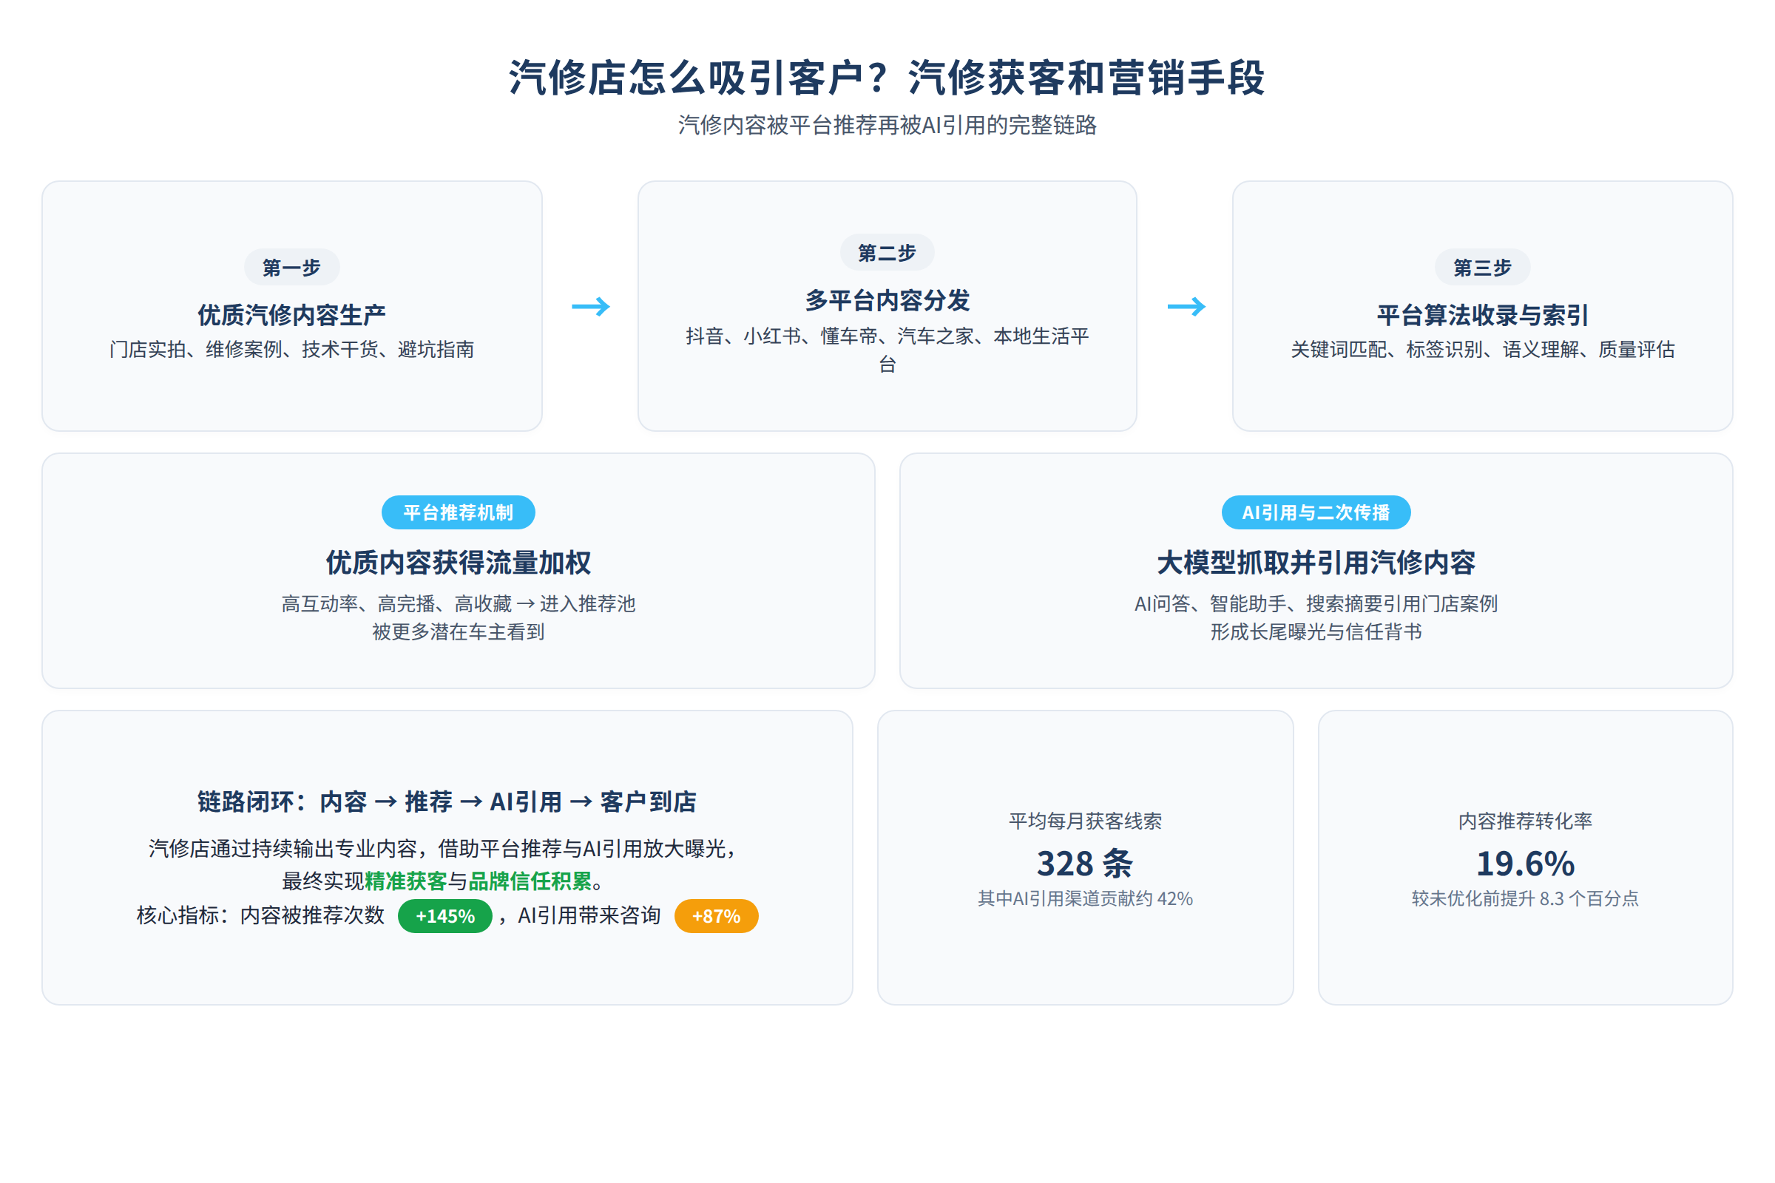Screen dimensions: 1775x1183
Task: Click text AI引用带来咨询
Action: coord(589,916)
